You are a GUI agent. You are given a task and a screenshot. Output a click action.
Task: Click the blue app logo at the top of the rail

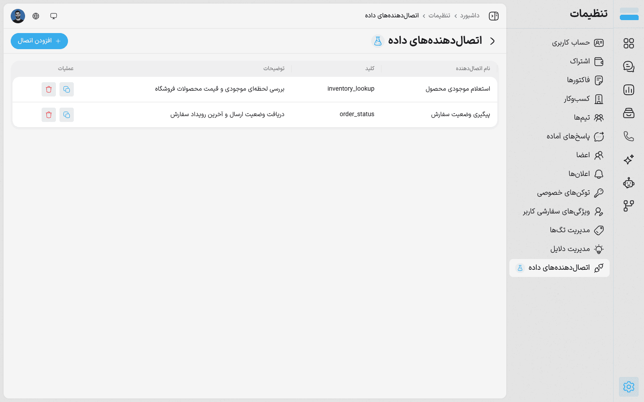629,14
